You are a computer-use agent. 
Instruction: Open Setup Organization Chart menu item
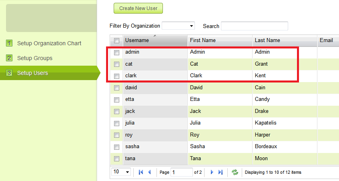[x=49, y=43]
